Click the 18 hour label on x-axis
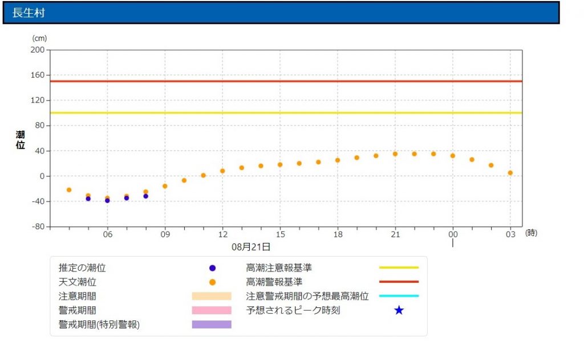Image resolution: width=584 pixels, height=341 pixels. click(338, 234)
